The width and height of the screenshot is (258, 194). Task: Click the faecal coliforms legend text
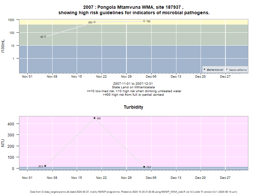point(238,70)
